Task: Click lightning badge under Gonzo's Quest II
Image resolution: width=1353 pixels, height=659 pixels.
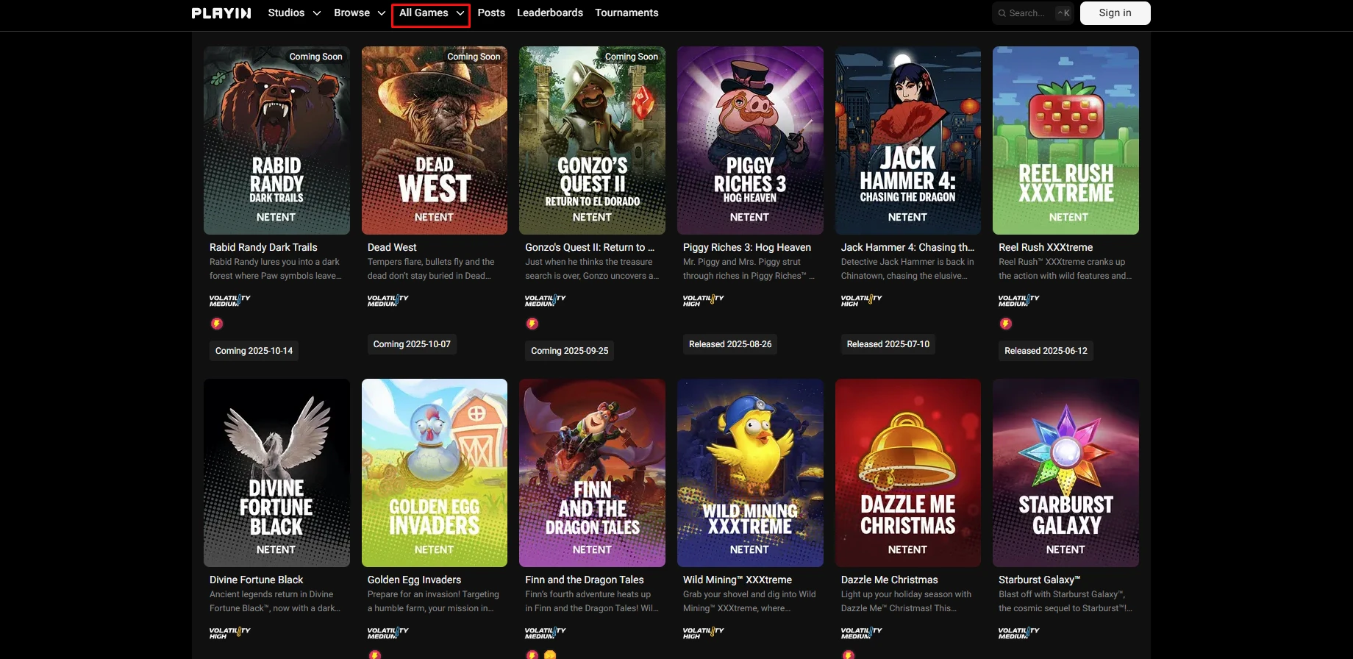Action: coord(532,324)
